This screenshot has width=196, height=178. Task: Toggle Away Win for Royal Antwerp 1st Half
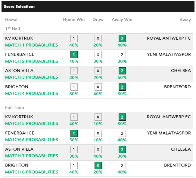tap(122, 38)
